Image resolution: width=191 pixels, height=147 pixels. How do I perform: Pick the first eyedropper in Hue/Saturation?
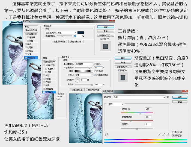(x=159, y=134)
